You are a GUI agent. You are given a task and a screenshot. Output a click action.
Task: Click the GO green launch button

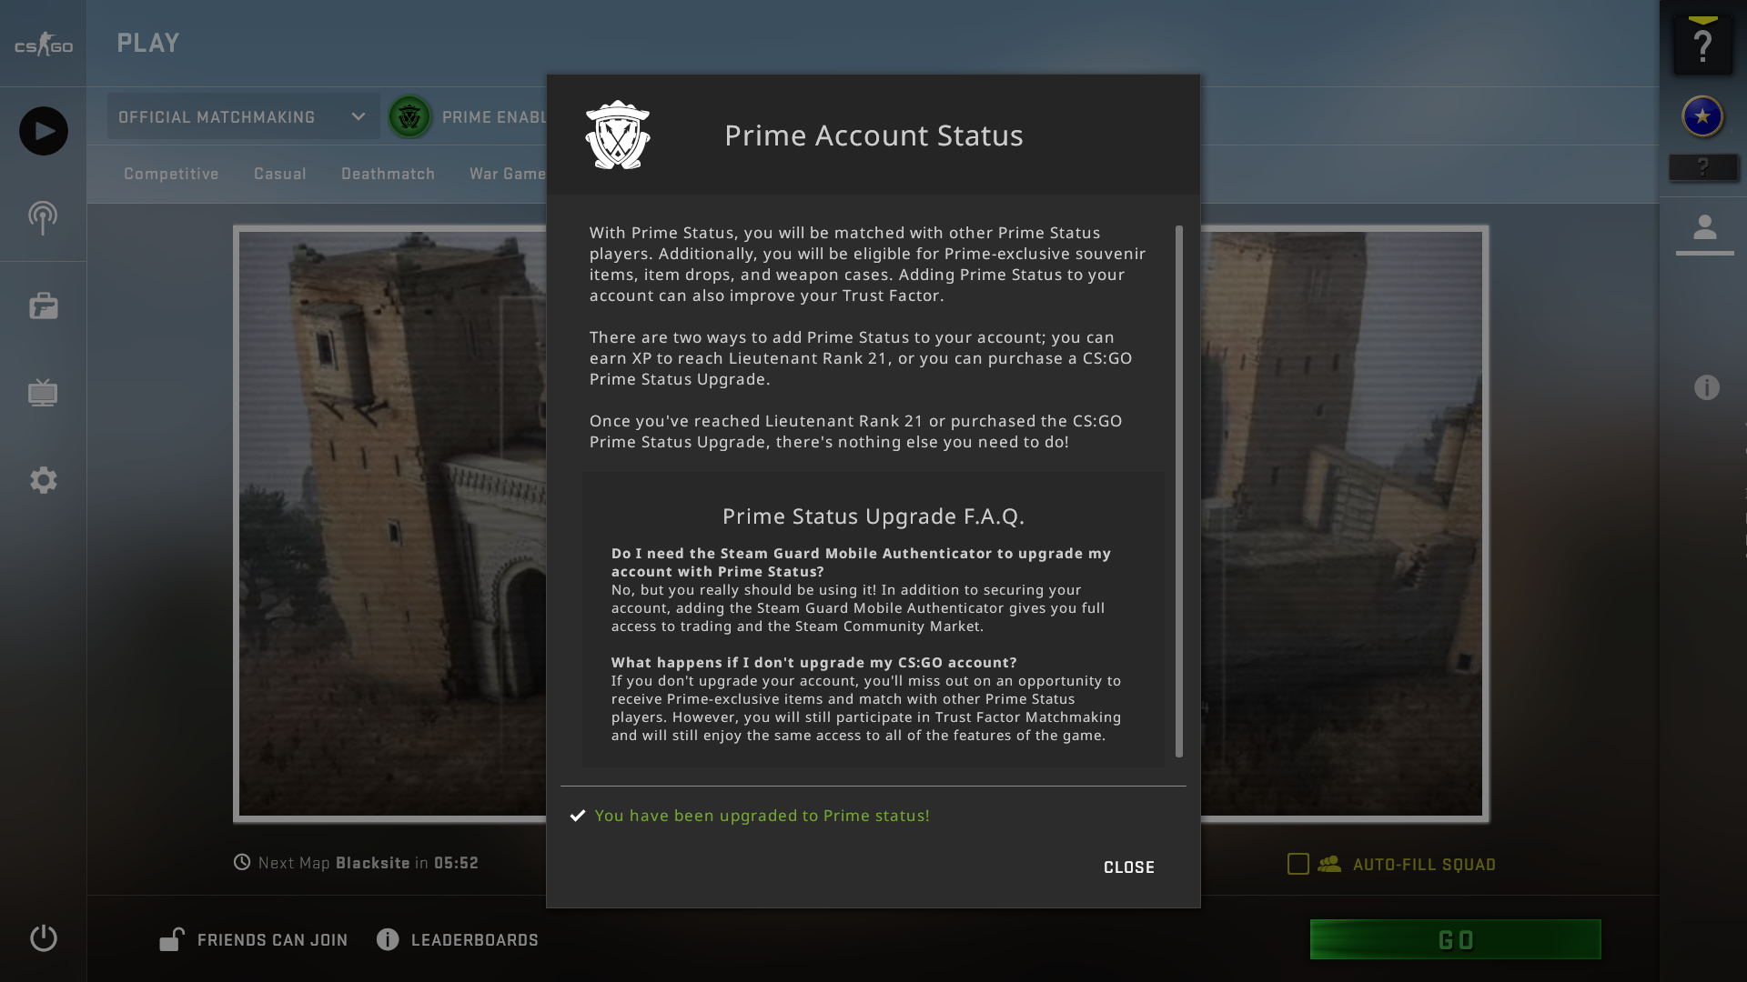[1456, 939]
